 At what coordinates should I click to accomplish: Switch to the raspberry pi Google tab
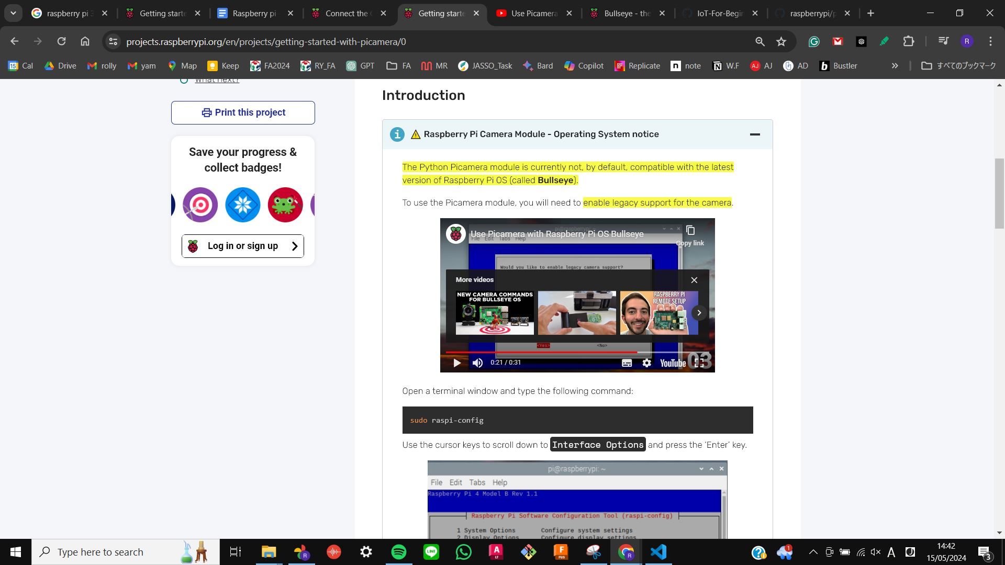[x=70, y=13]
